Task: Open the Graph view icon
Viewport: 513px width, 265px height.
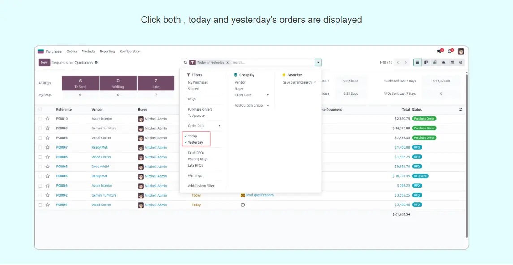Action: (x=444, y=63)
